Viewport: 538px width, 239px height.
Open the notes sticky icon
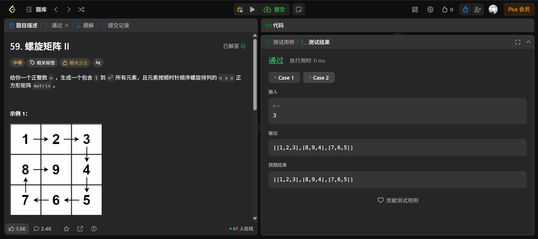[x=299, y=9]
